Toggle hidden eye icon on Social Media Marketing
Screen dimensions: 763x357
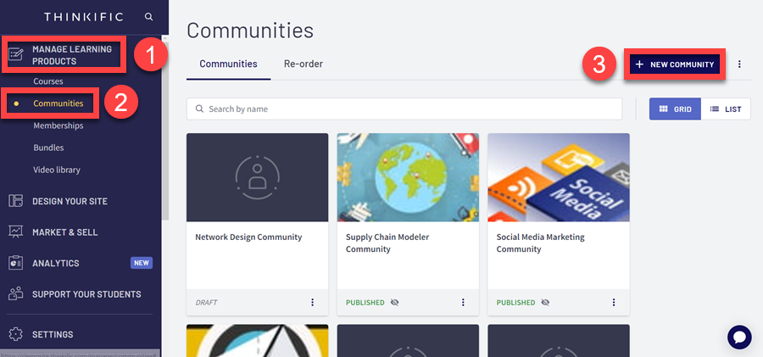tap(545, 303)
